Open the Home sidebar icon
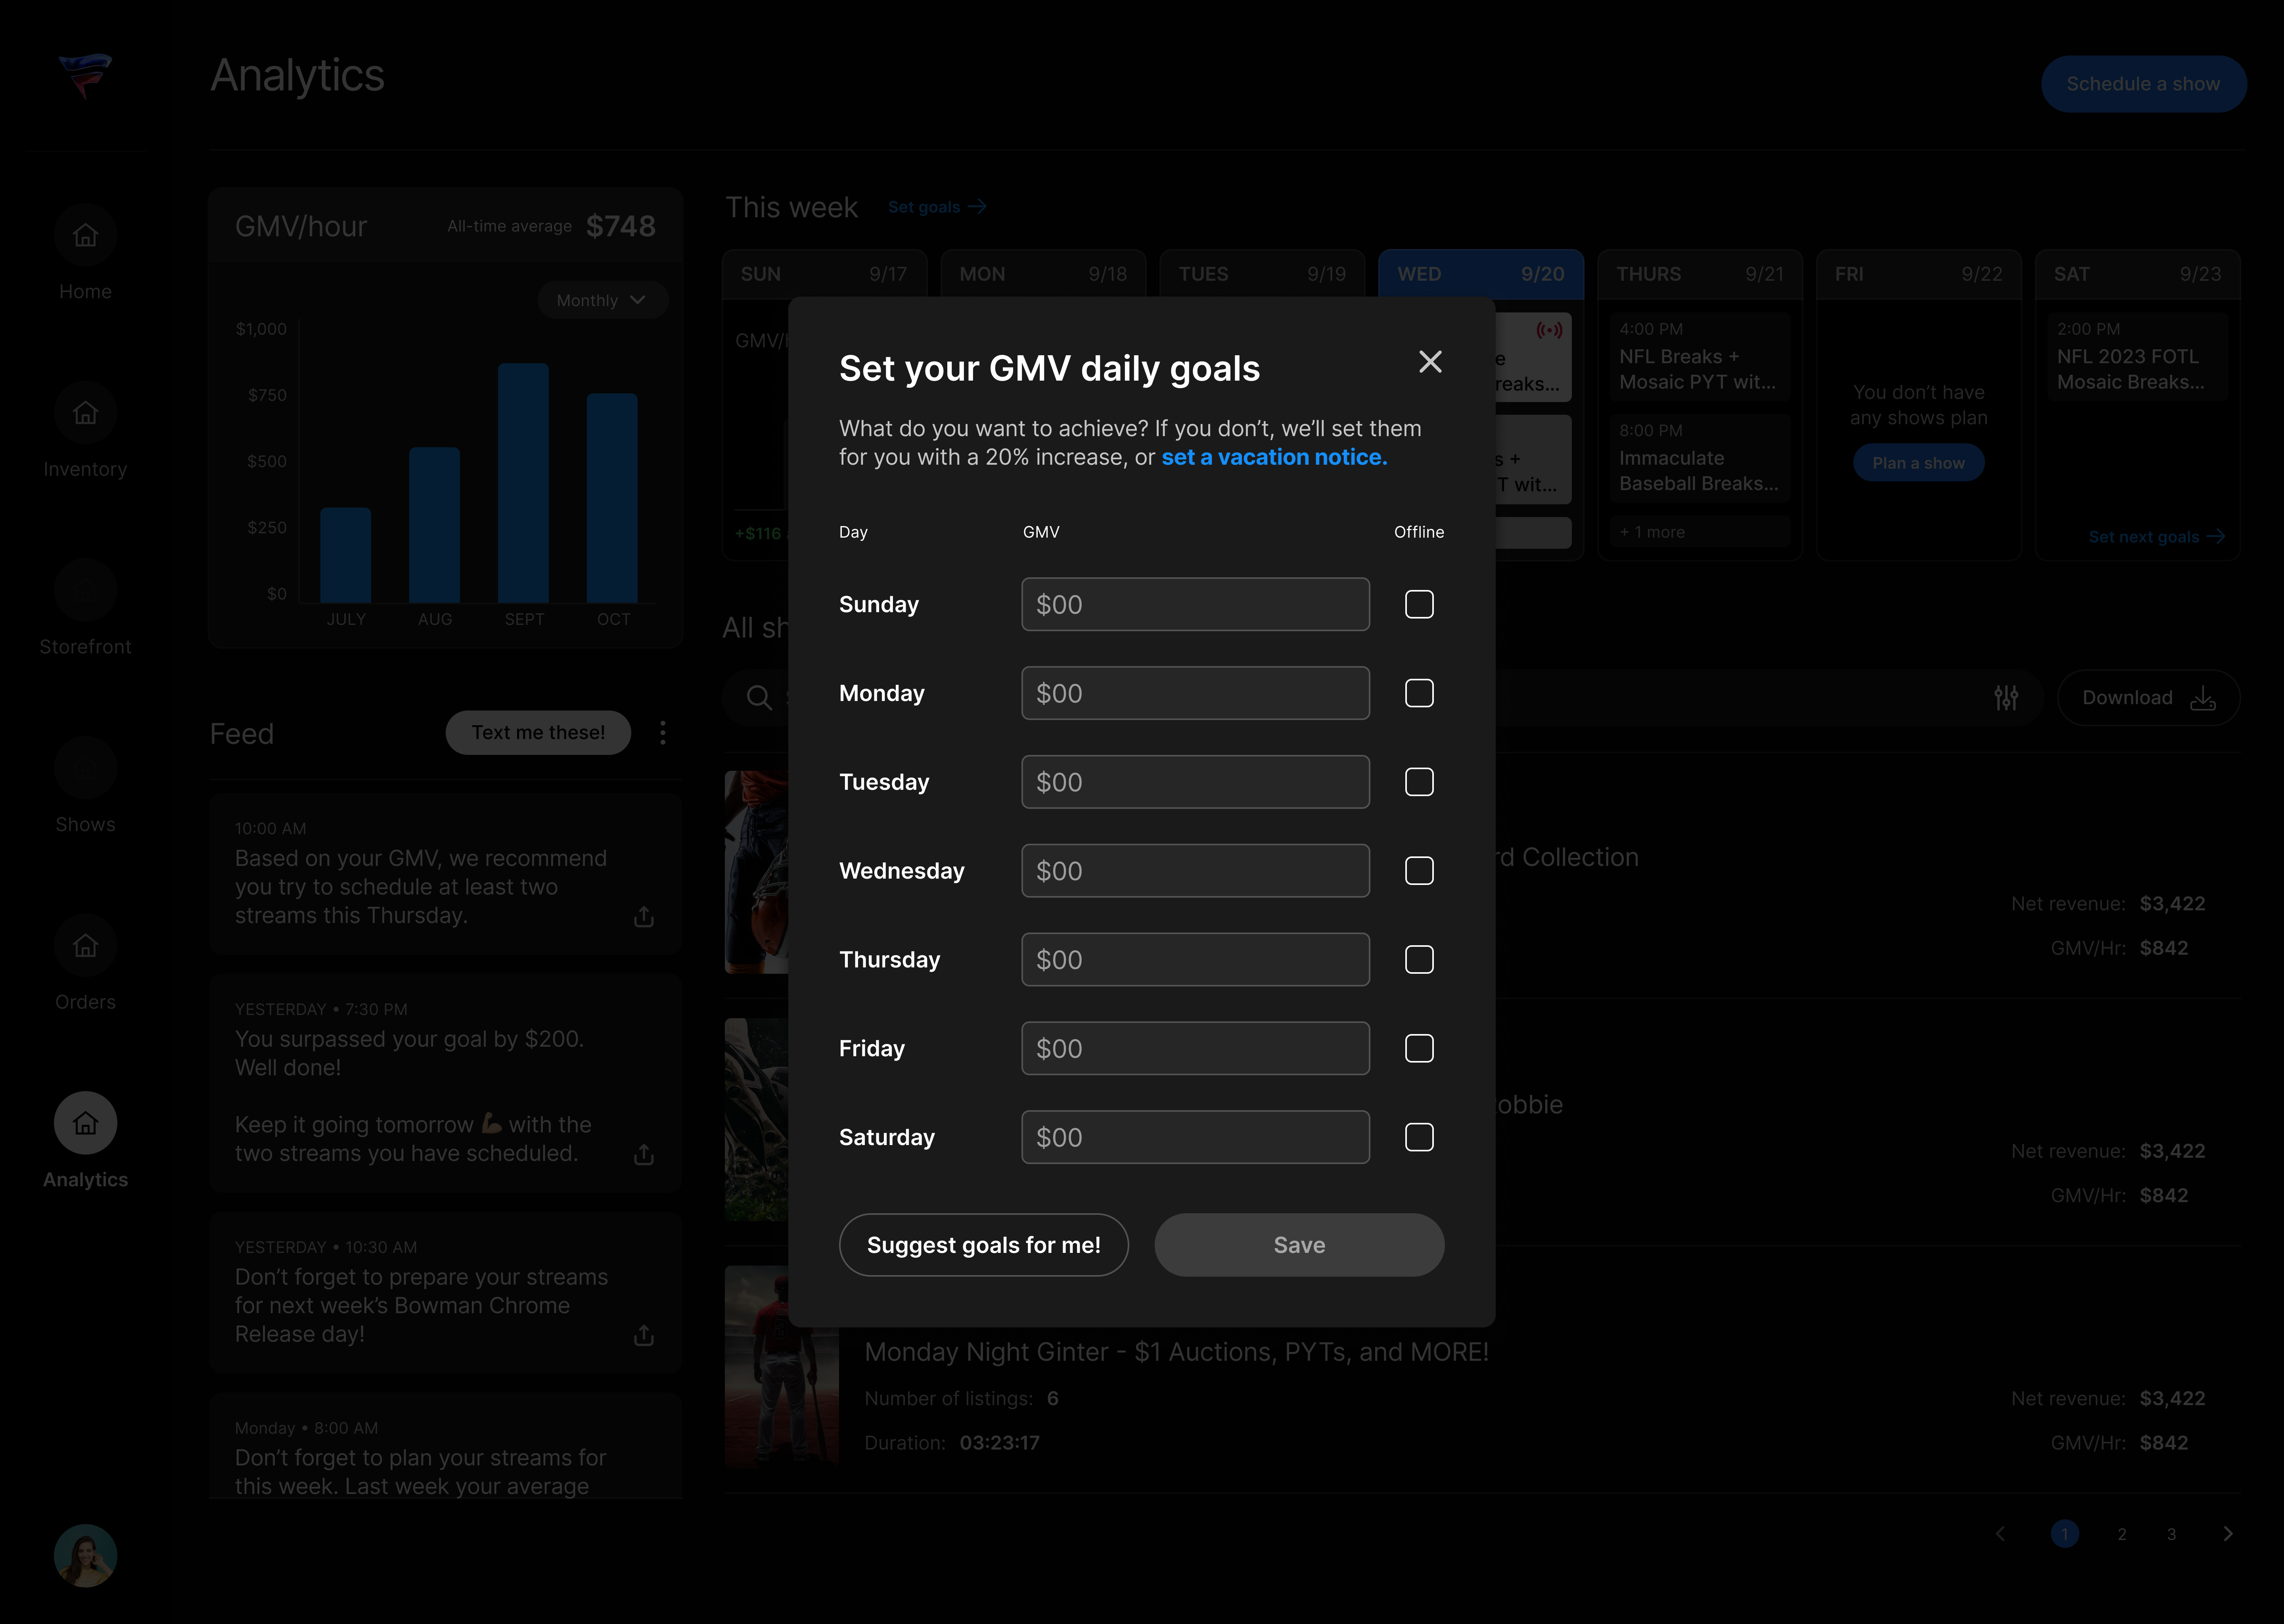Viewport: 2284px width, 1624px height. [85, 236]
